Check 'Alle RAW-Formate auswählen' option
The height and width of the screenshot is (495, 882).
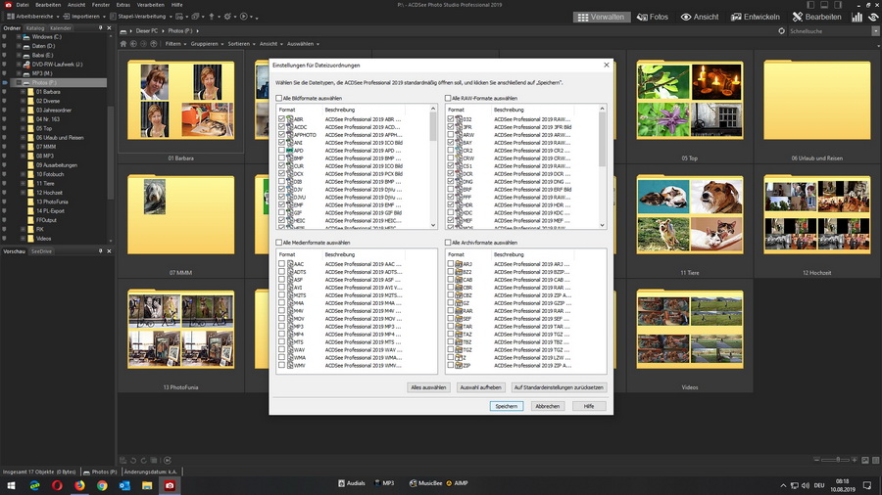[x=448, y=99]
